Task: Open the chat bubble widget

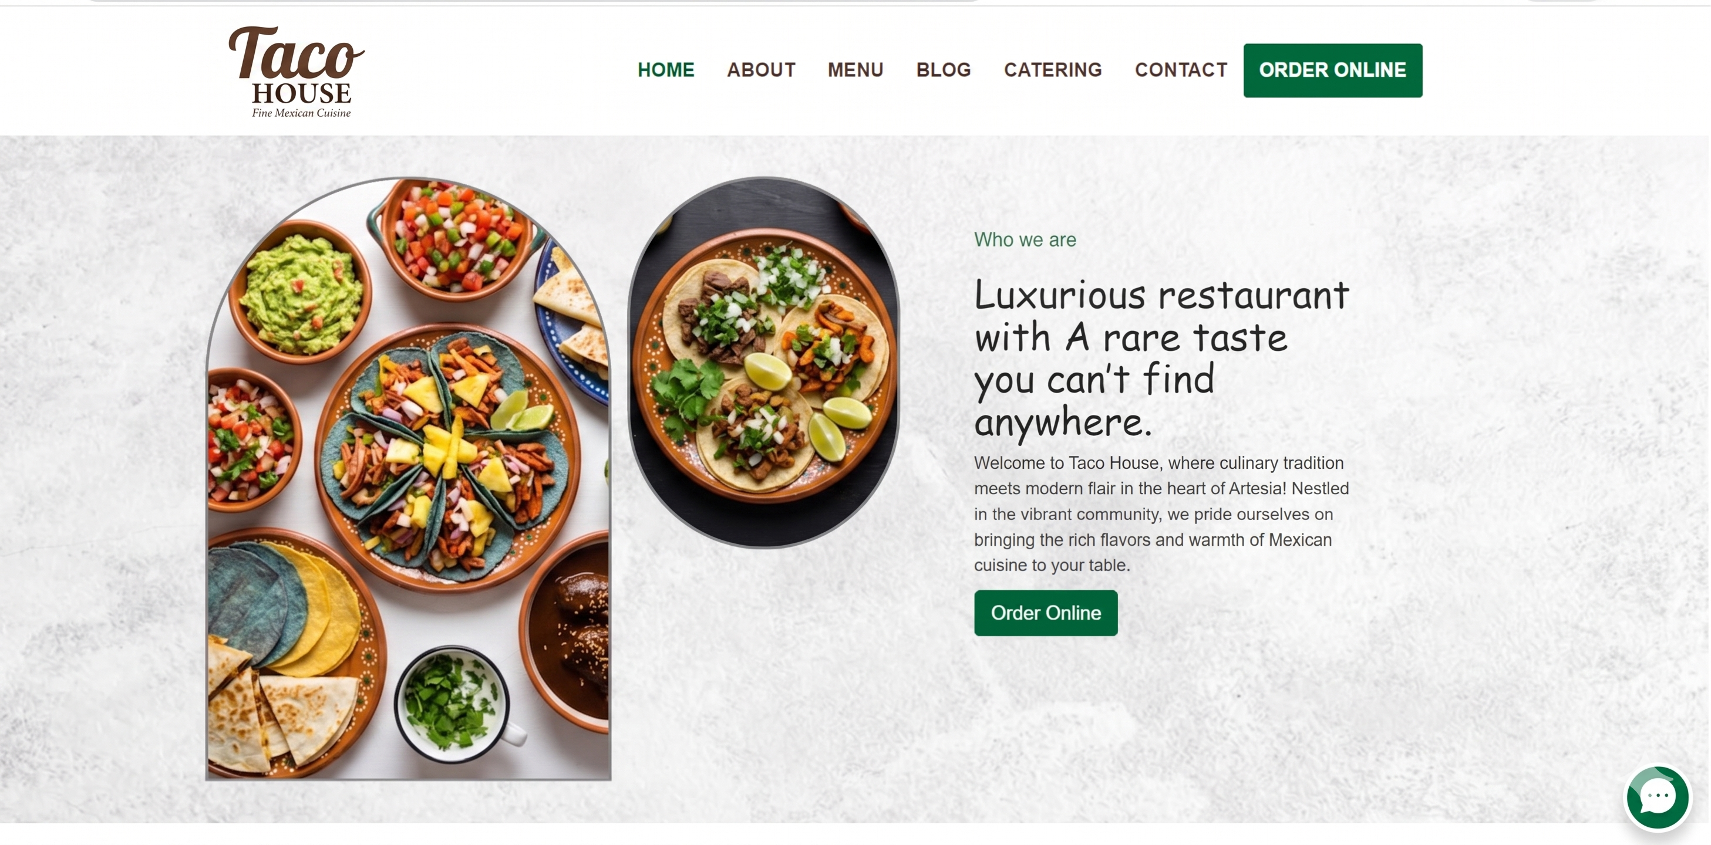Action: tap(1657, 796)
